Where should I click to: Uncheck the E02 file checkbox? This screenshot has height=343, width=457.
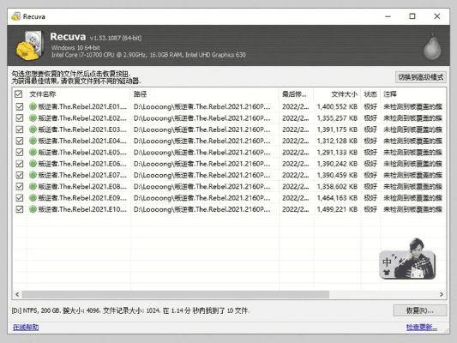click(20, 118)
